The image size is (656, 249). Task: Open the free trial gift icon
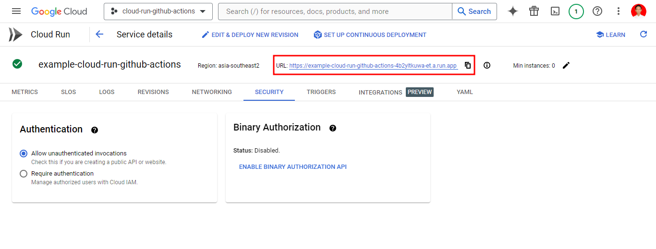[x=534, y=11]
